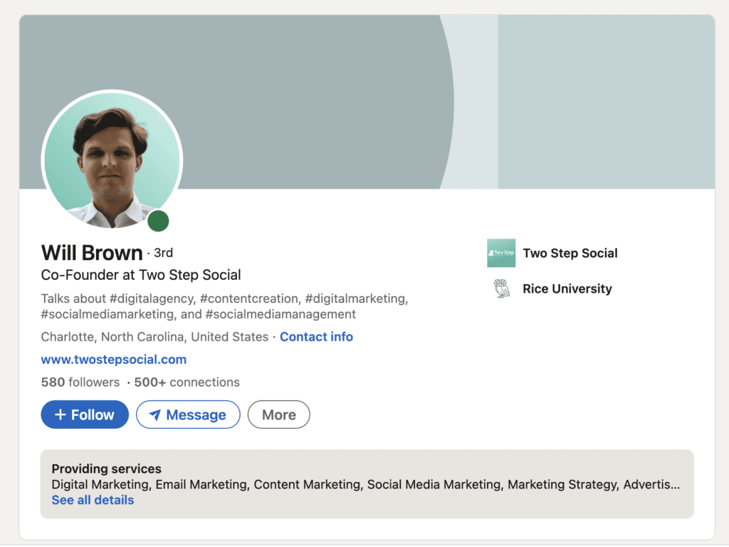Click the paper plane icon in Message button
This screenshot has width=729, height=547.
[154, 415]
